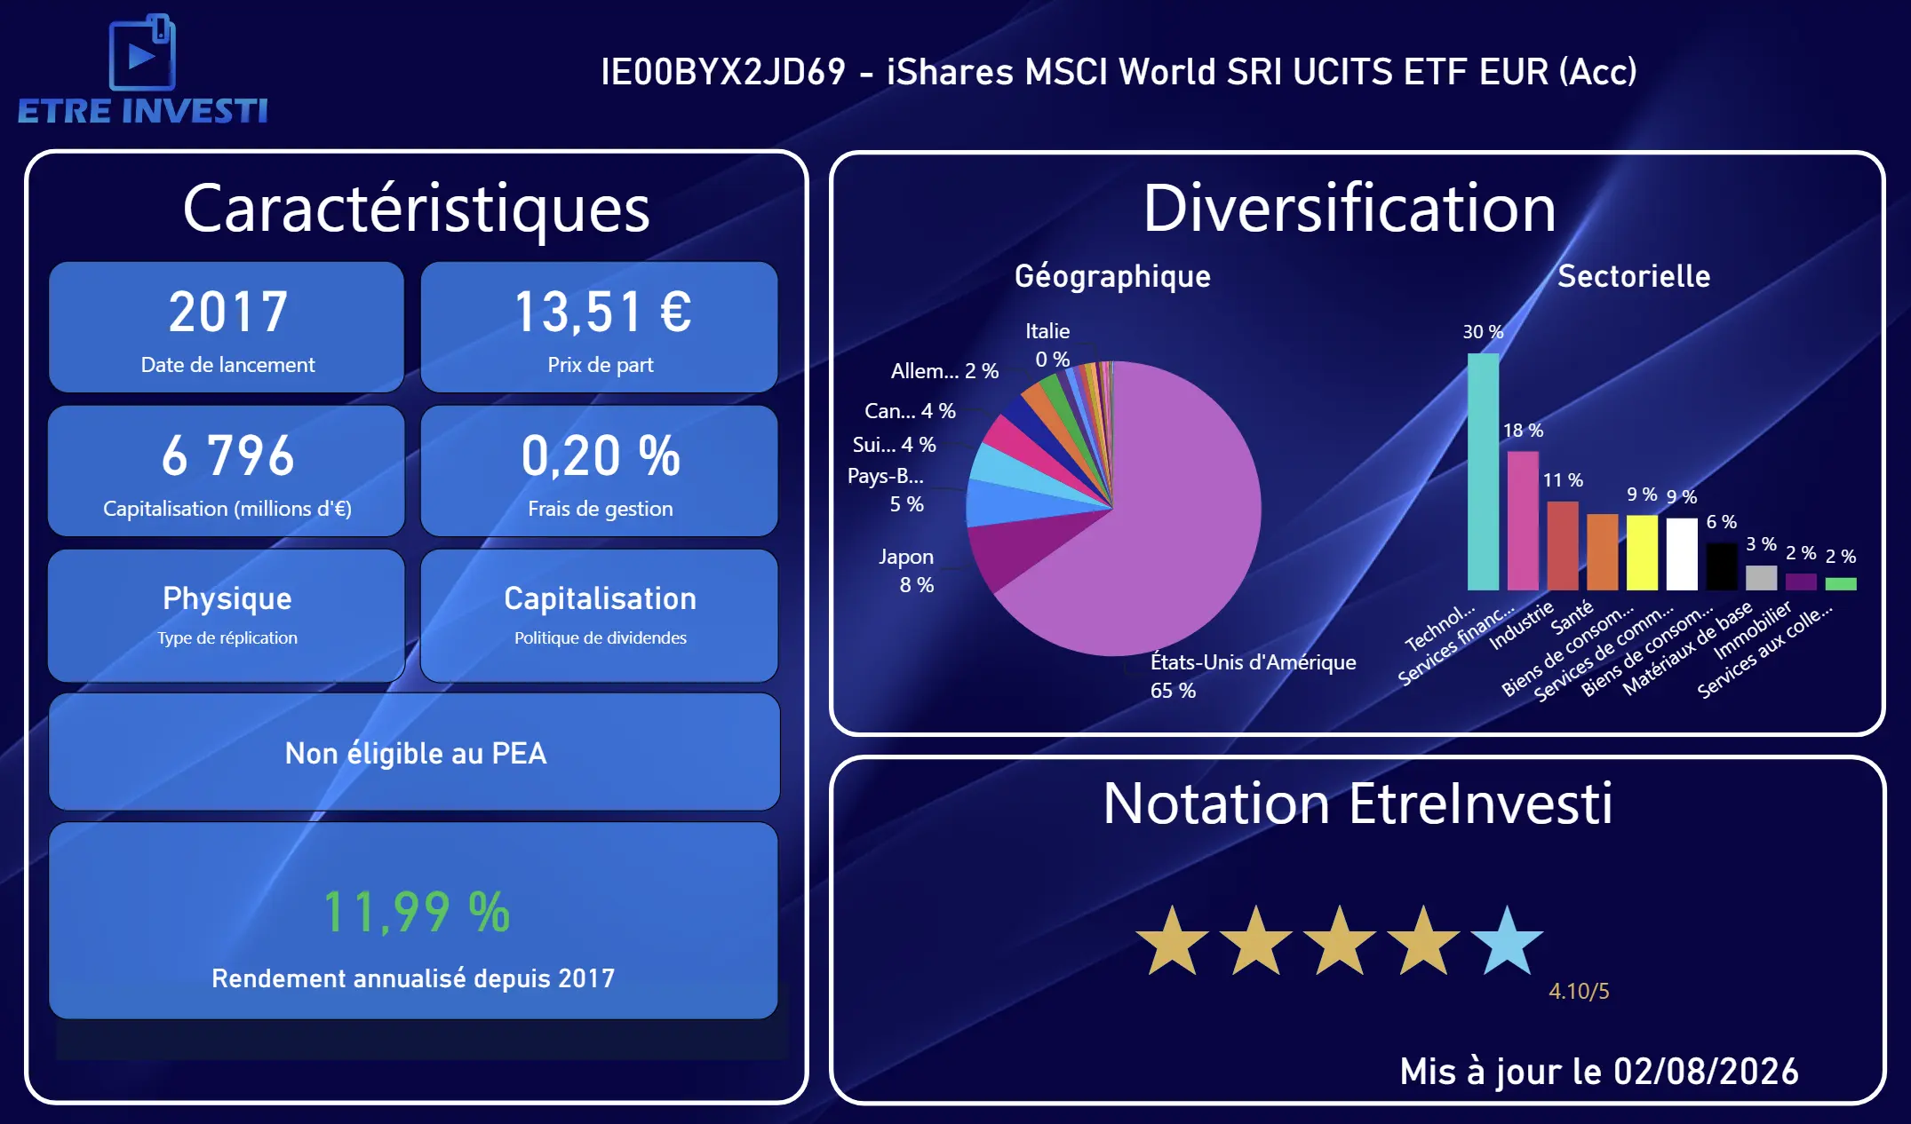Click the green Services aux colle... bar
Viewport: 1911px width, 1124px height.
point(1841,584)
